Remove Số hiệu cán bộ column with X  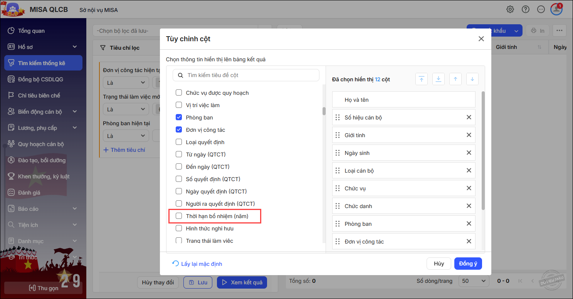pyautogui.click(x=469, y=117)
